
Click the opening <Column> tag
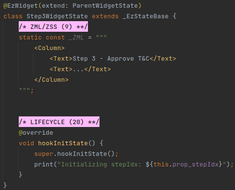49,48
